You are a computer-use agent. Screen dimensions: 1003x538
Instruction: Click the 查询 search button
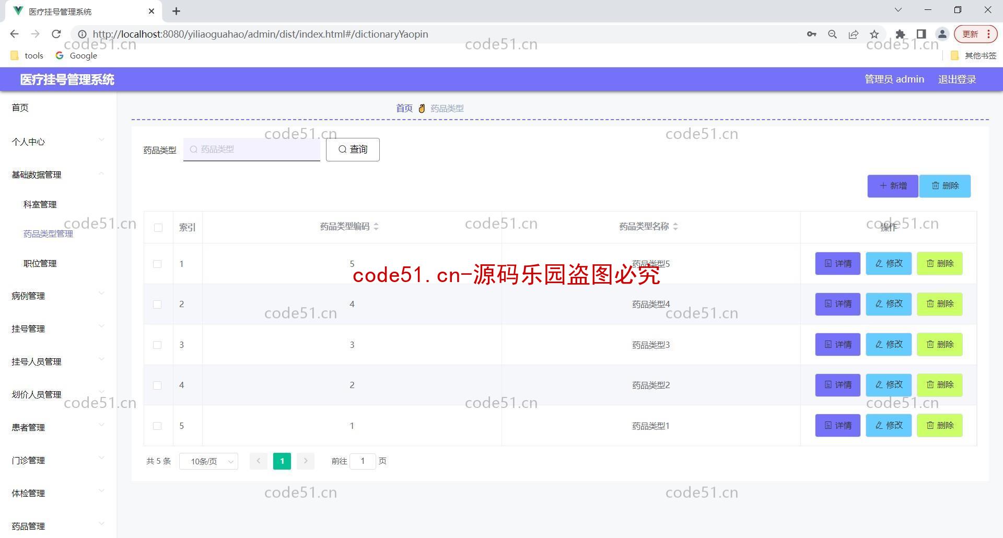tap(353, 149)
